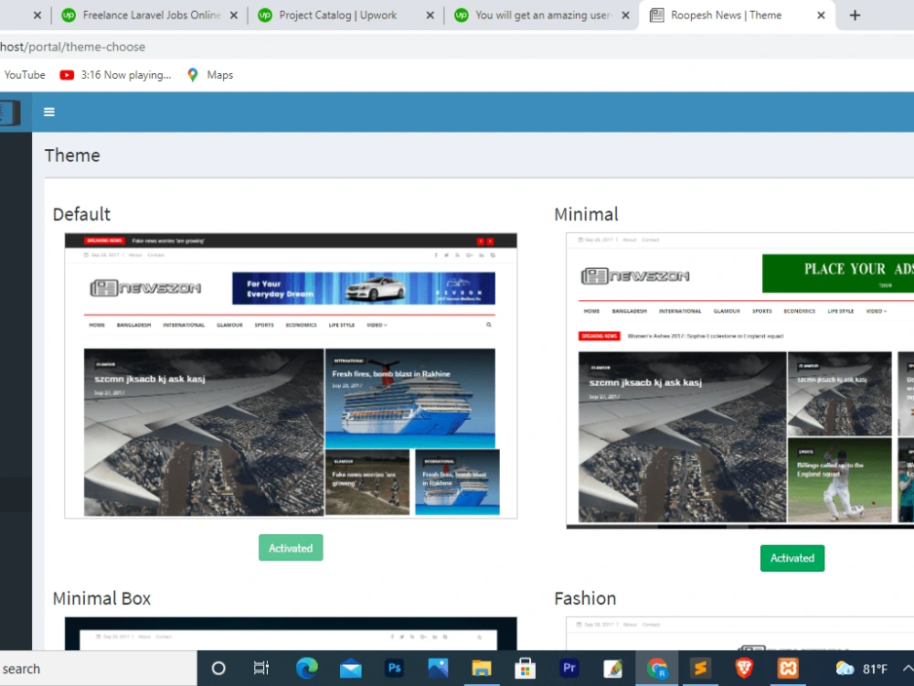The image size is (914, 686).
Task: Open the YouTube bookmark
Action: tap(25, 75)
